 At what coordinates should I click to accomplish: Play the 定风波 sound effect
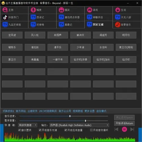click(x=12, y=35)
